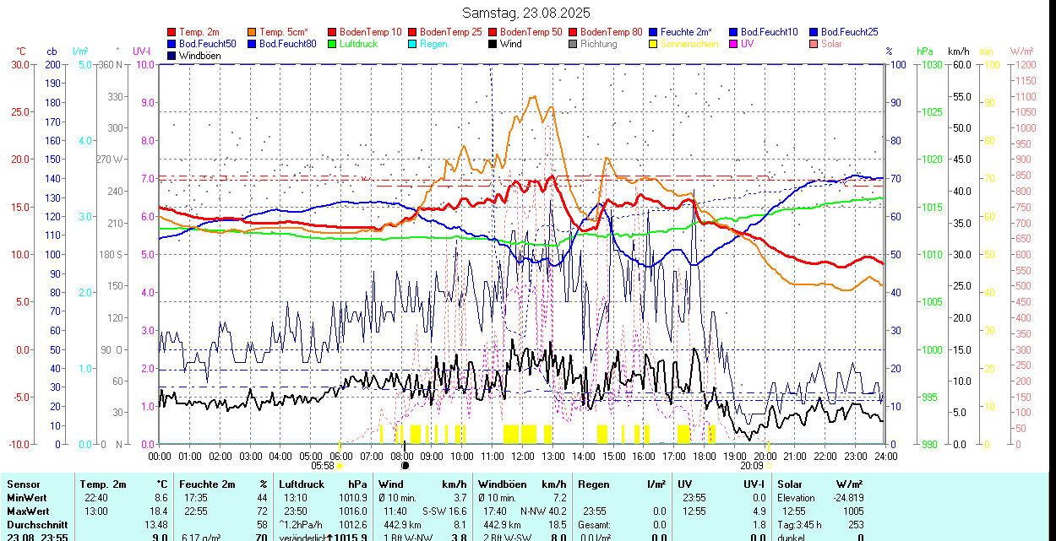The height and width of the screenshot is (541, 1056).
Task: Click the Windböen column header in table
Action: [502, 484]
